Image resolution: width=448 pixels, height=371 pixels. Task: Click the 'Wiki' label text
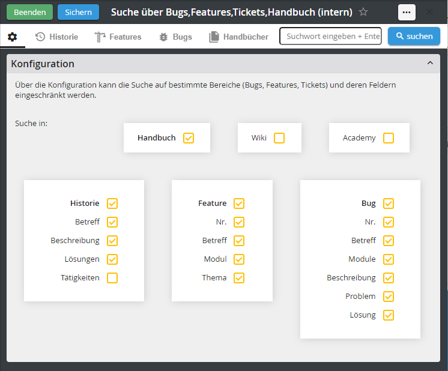point(259,137)
